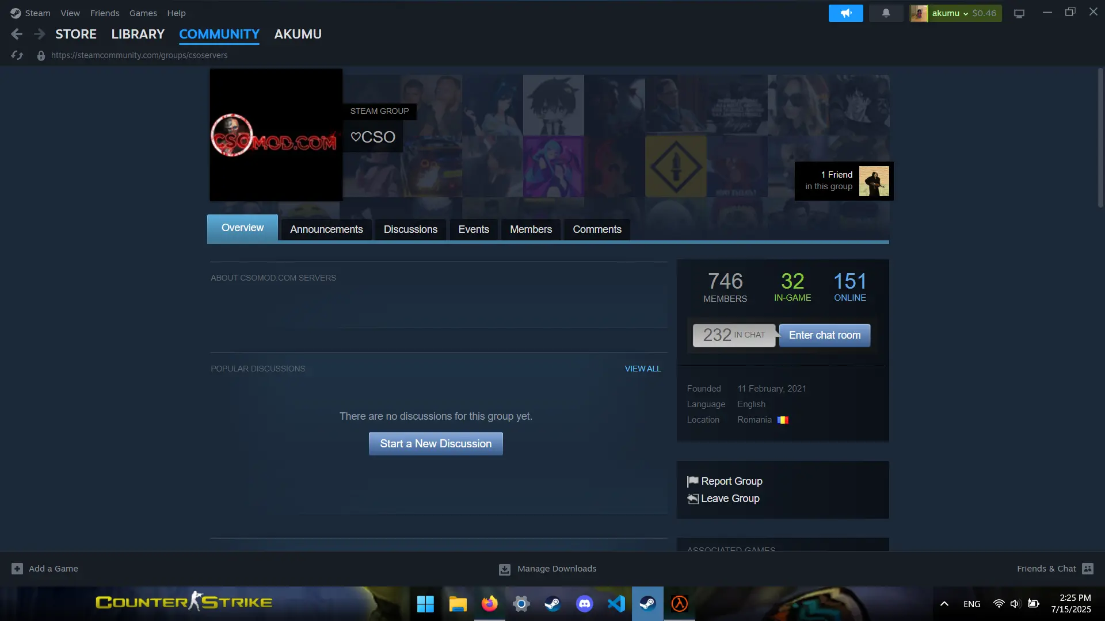This screenshot has width=1105, height=621.
Task: Show hidden system tray icons
Action: tap(944, 604)
